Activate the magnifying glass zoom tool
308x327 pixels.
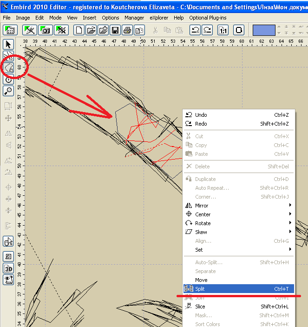click(x=8, y=91)
